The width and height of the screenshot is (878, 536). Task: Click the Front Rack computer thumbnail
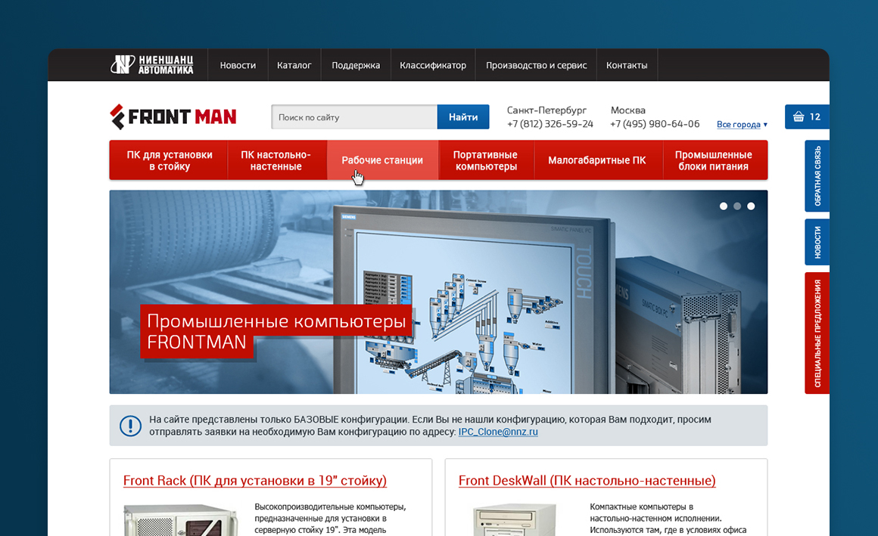point(182,520)
